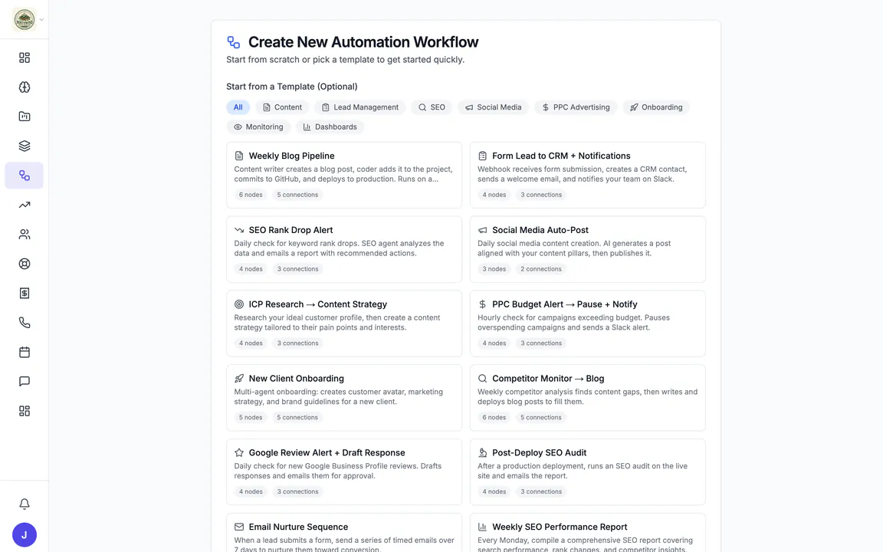Select the automation workflow icon in sidebar
This screenshot has width=883, height=552.
tap(25, 175)
